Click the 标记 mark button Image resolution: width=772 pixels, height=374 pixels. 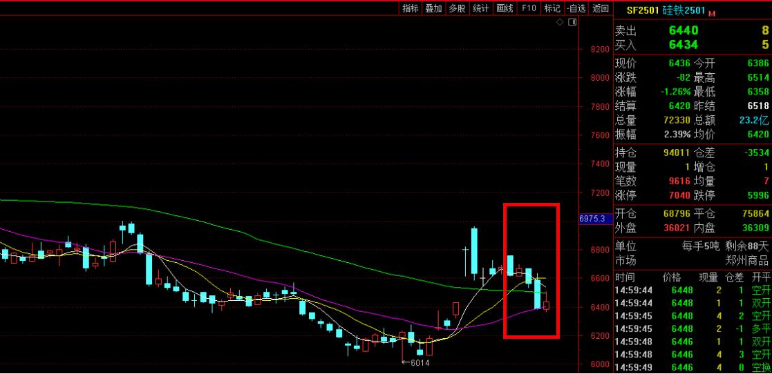[x=552, y=8]
